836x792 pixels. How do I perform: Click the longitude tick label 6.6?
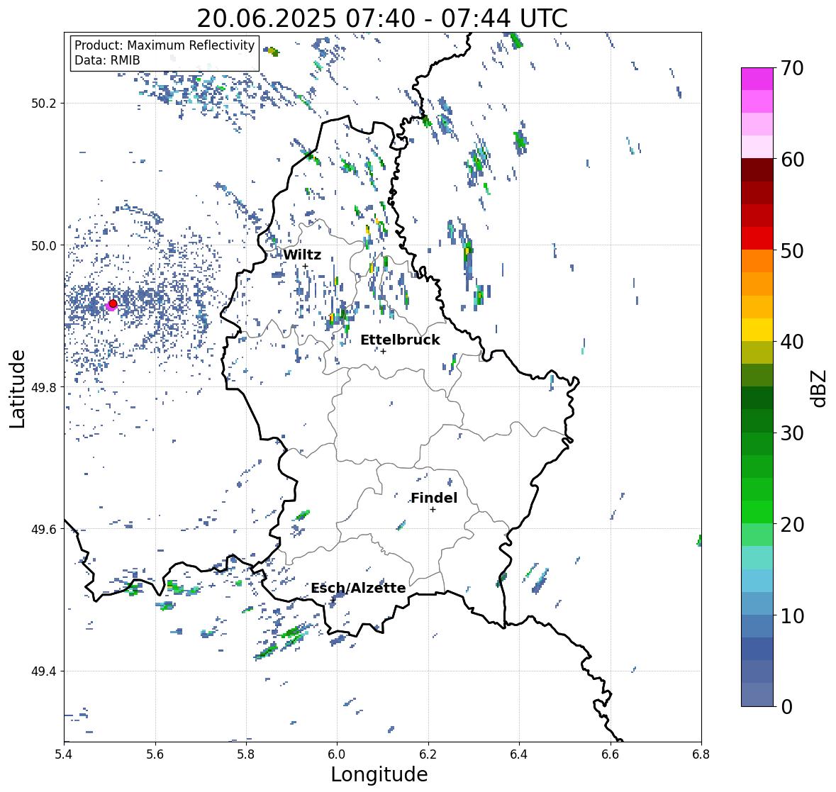pos(611,754)
